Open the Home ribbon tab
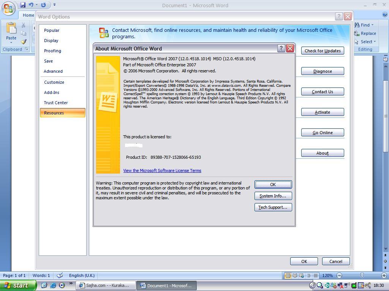The height and width of the screenshot is (291, 389). [28, 15]
